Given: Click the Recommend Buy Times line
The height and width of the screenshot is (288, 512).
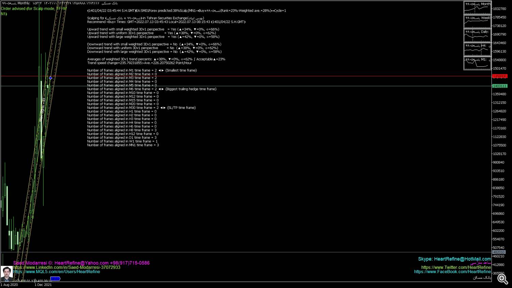Looking at the screenshot, I should [166, 22].
